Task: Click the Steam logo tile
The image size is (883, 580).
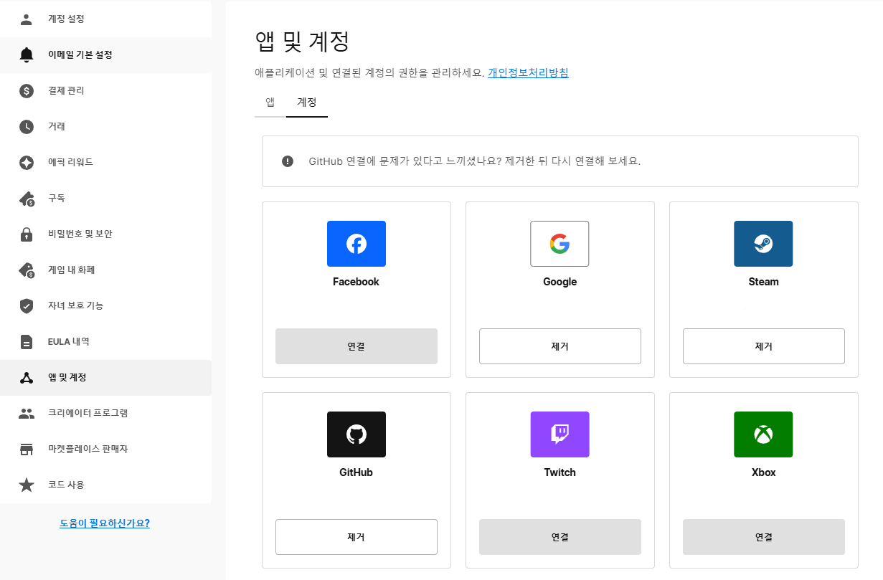Action: click(763, 244)
